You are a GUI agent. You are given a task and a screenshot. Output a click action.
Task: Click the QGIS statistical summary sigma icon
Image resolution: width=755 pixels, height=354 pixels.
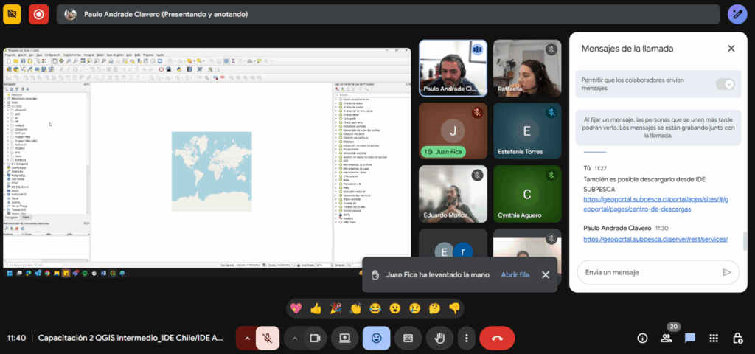pos(233,61)
